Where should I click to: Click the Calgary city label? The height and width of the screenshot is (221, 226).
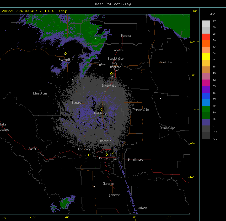tap(105, 158)
